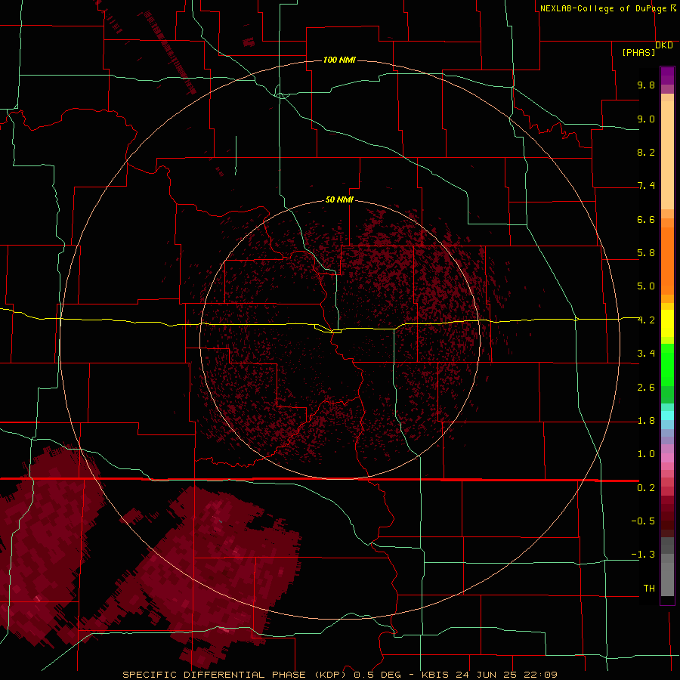Click the gray bottom segment of the color bar
680x680 pixels.
tap(667, 579)
